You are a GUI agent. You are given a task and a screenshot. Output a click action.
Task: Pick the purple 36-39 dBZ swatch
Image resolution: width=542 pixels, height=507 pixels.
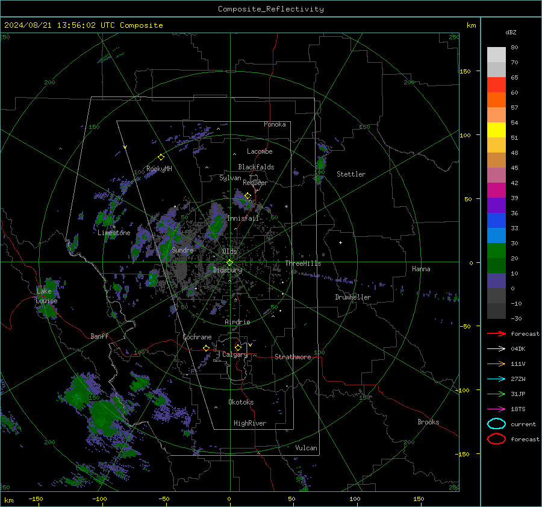click(496, 206)
